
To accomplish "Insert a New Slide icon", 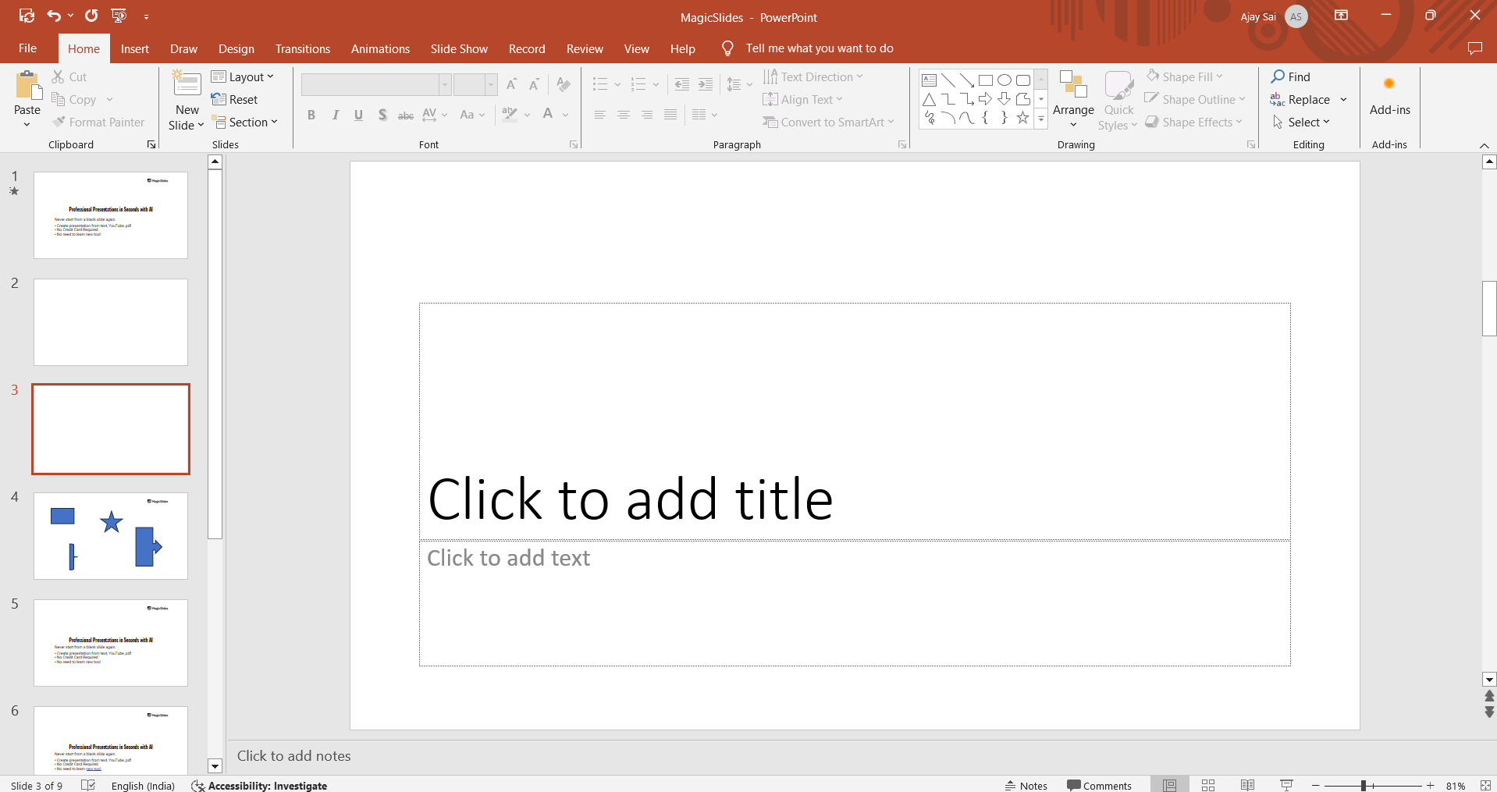I will coord(187,84).
